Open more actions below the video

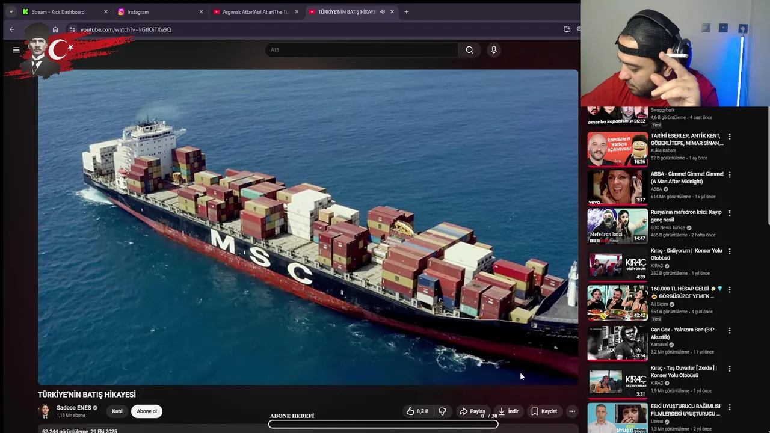[x=572, y=411]
